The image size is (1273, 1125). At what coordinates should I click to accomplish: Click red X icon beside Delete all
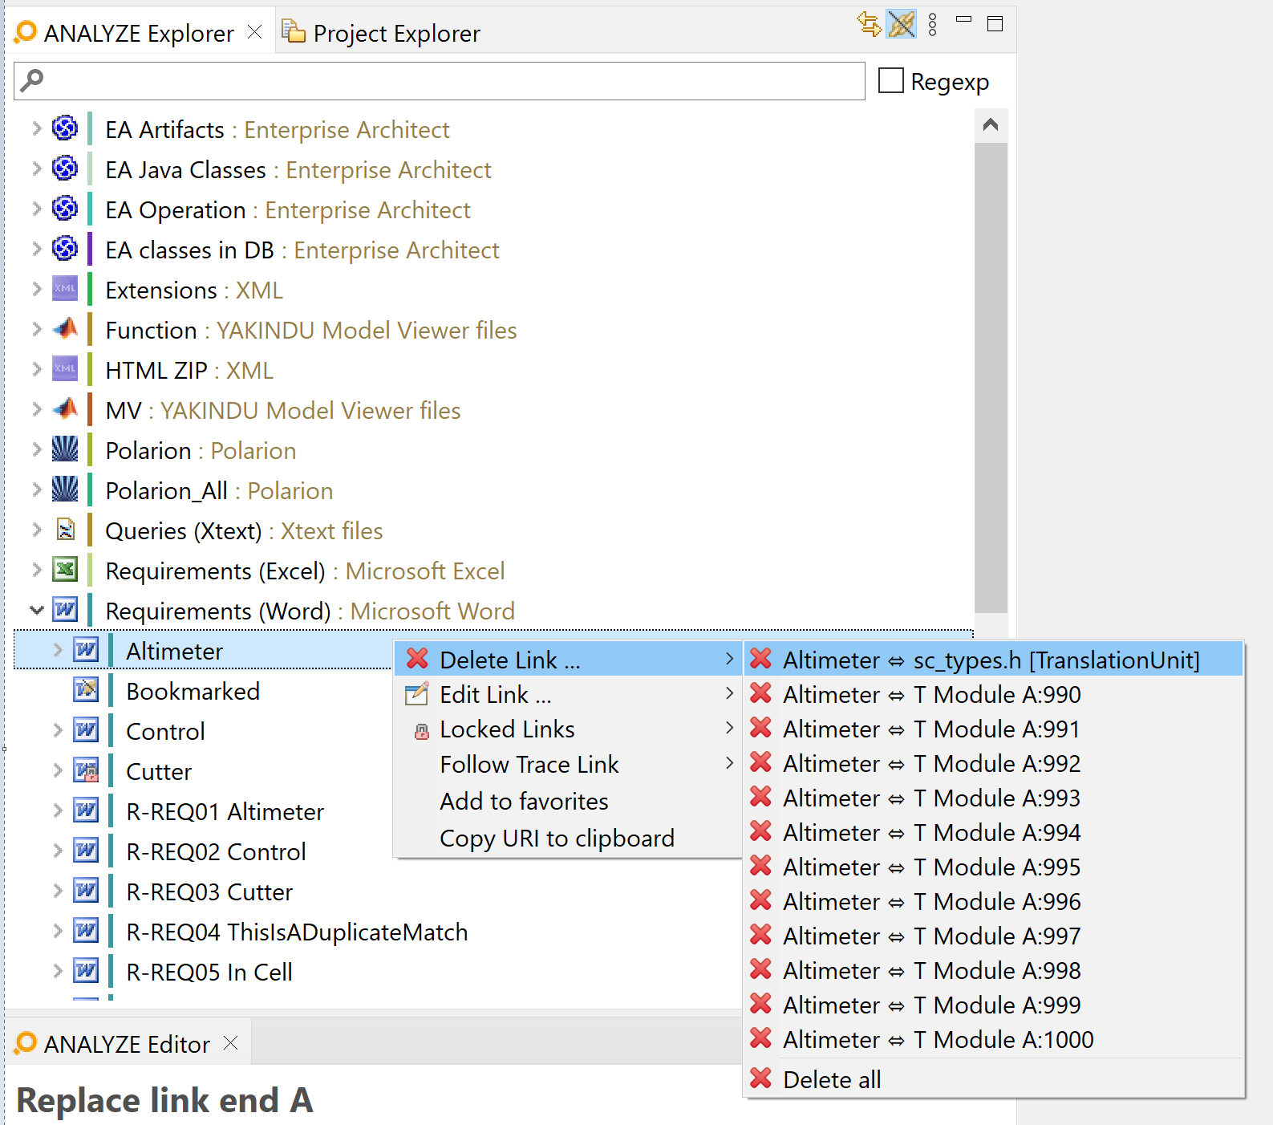pyautogui.click(x=760, y=1078)
